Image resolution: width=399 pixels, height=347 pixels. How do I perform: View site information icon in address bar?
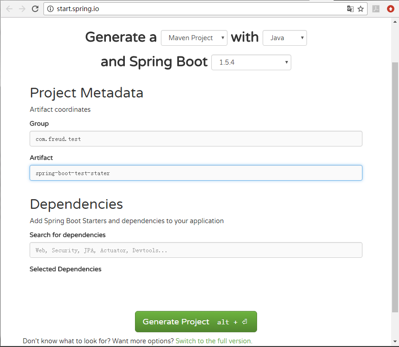point(50,9)
